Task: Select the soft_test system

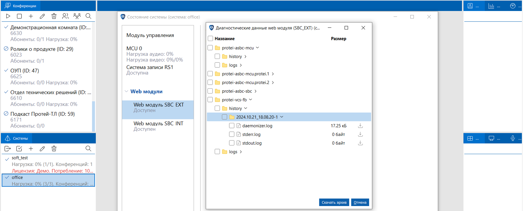Action: click(48, 164)
